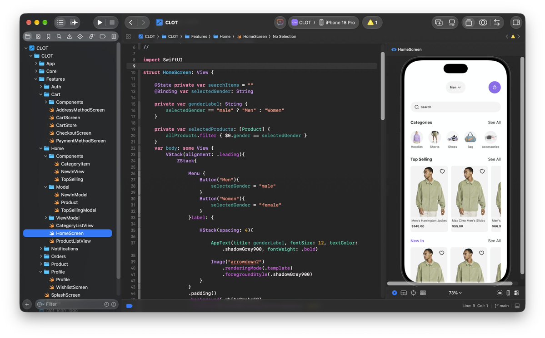Image resolution: width=545 pixels, height=338 pixels.
Task: Collapse the Features folder
Action: click(x=36, y=79)
